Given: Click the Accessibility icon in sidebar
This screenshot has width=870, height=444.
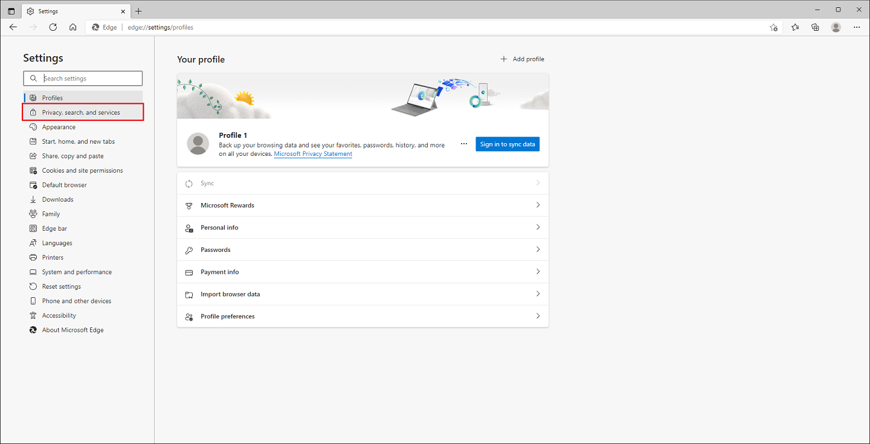Looking at the screenshot, I should point(33,315).
